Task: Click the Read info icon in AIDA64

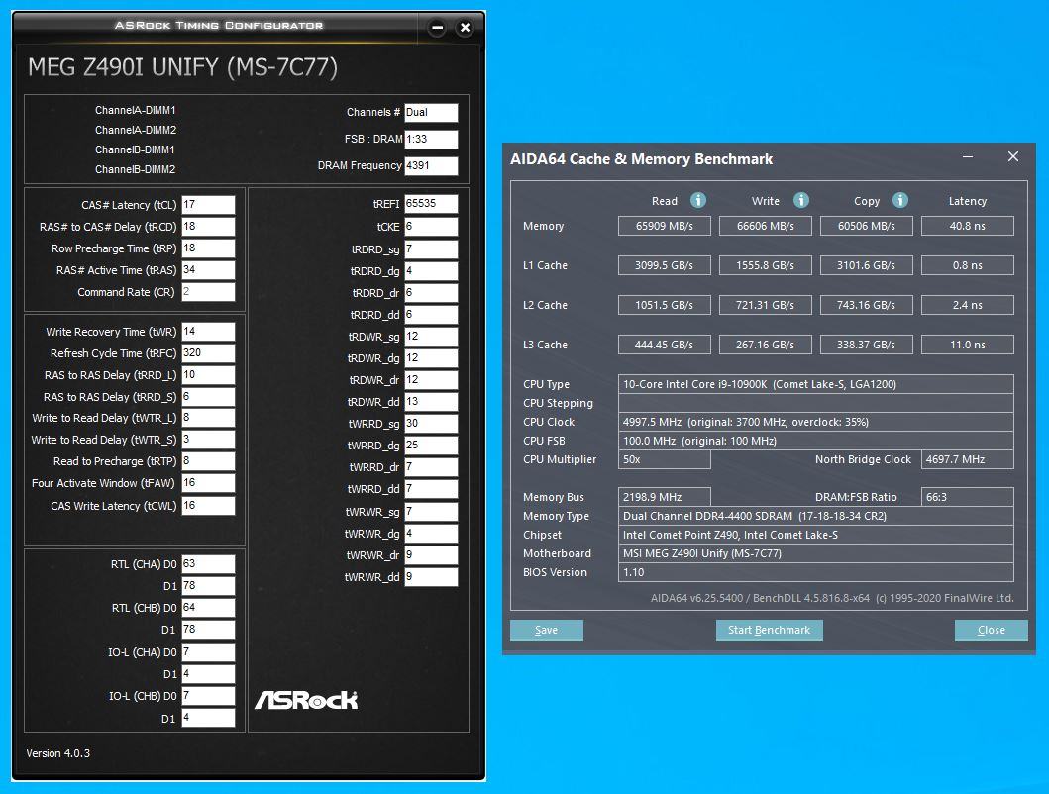Action: [x=697, y=200]
